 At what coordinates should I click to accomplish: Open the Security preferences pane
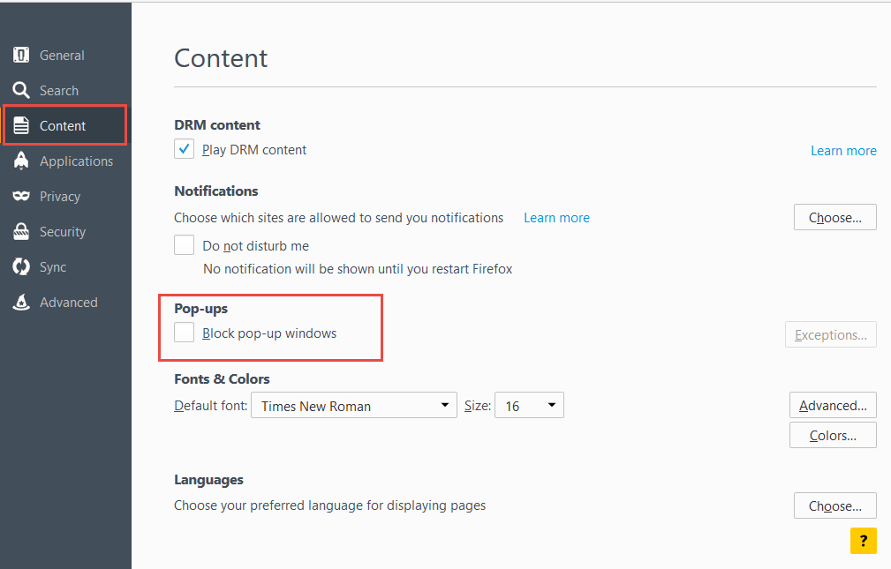click(63, 232)
